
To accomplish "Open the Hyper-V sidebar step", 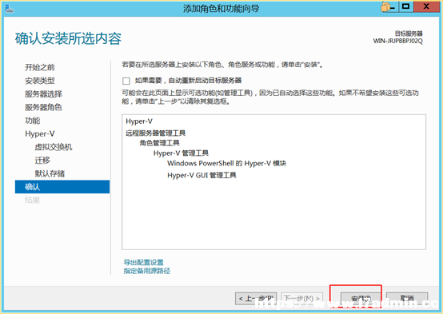I will [x=40, y=134].
